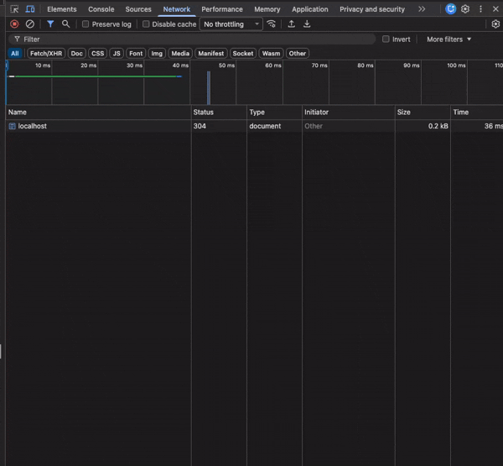The height and width of the screenshot is (466, 503).
Task: Click the Import HAR upload icon
Action: click(x=291, y=24)
